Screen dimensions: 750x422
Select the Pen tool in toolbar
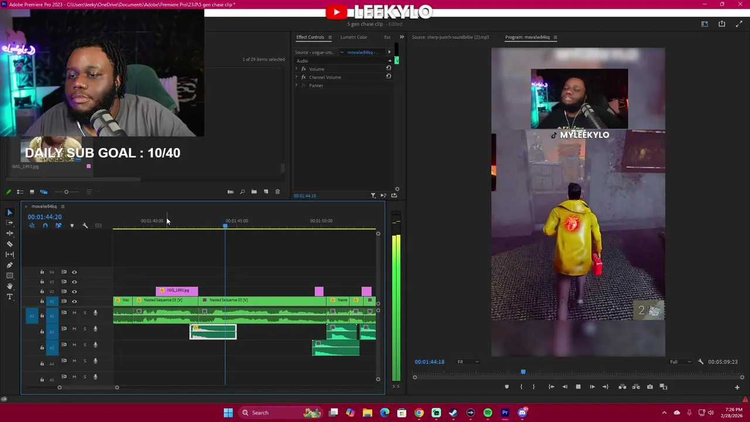coord(9,265)
